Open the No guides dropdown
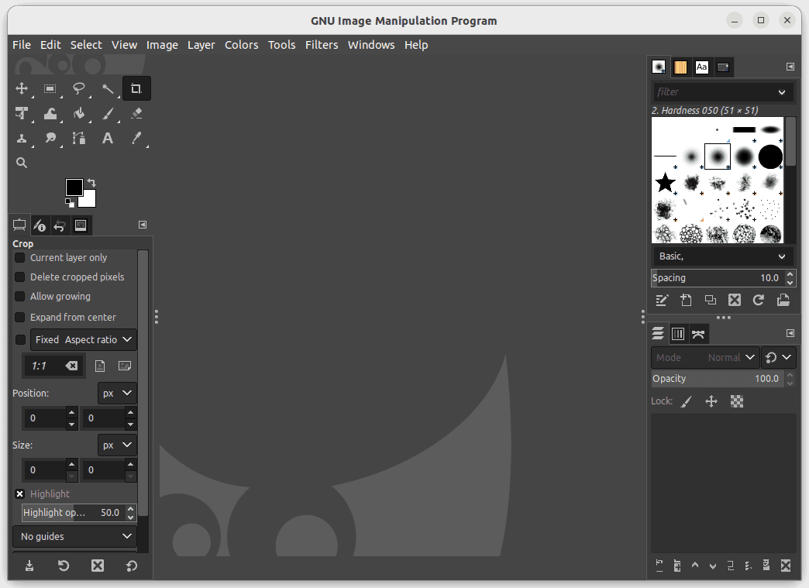Screen dimensions: 809x588 click(74, 536)
